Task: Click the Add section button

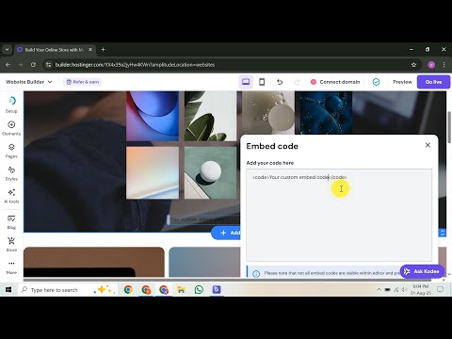Action: (227, 233)
